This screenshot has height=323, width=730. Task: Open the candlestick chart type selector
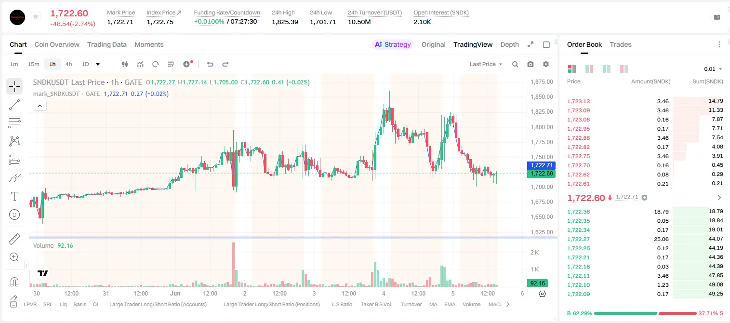click(125, 64)
